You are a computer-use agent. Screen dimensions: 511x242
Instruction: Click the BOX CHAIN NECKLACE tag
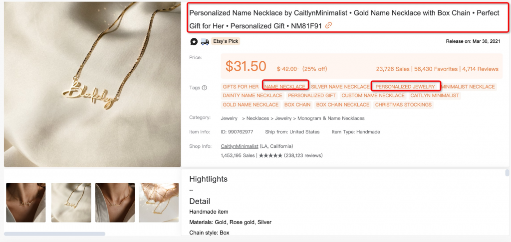(343, 105)
